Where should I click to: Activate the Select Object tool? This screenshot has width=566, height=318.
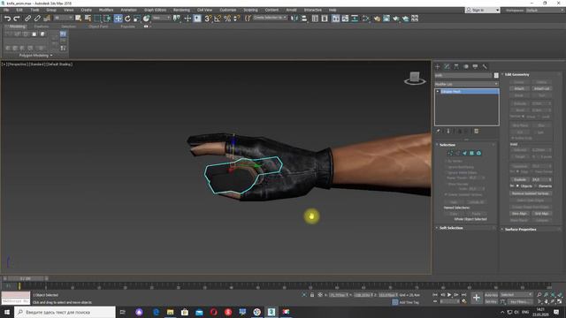(x=79, y=19)
